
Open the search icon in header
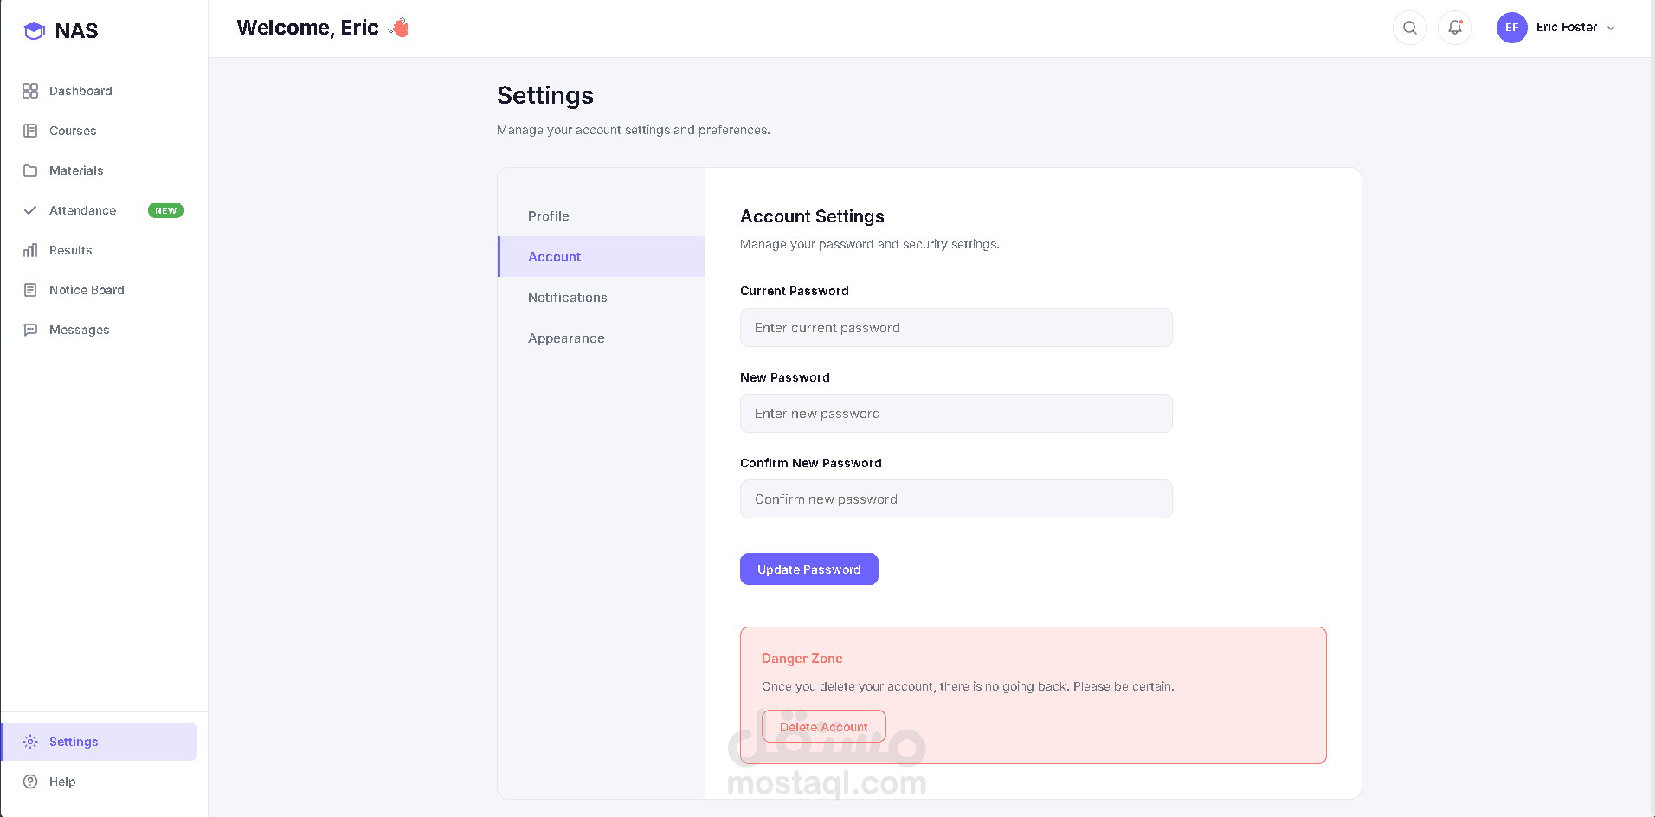(x=1409, y=28)
